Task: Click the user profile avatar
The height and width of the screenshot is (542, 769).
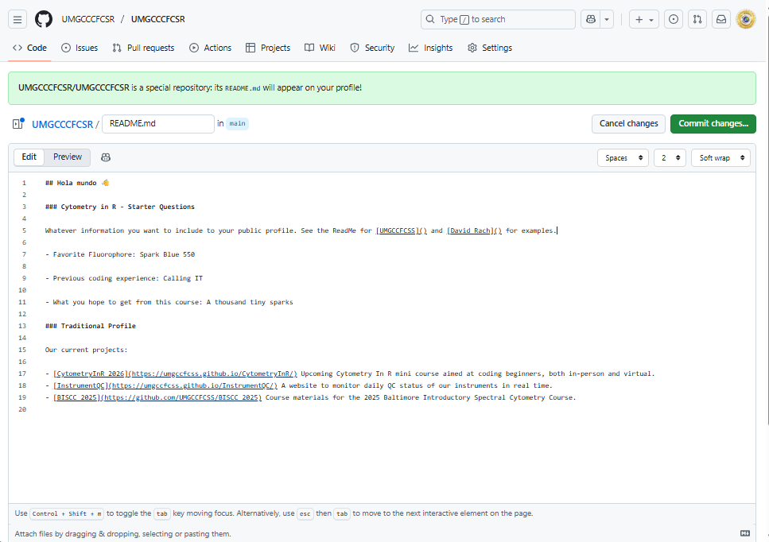Action: coord(746,19)
